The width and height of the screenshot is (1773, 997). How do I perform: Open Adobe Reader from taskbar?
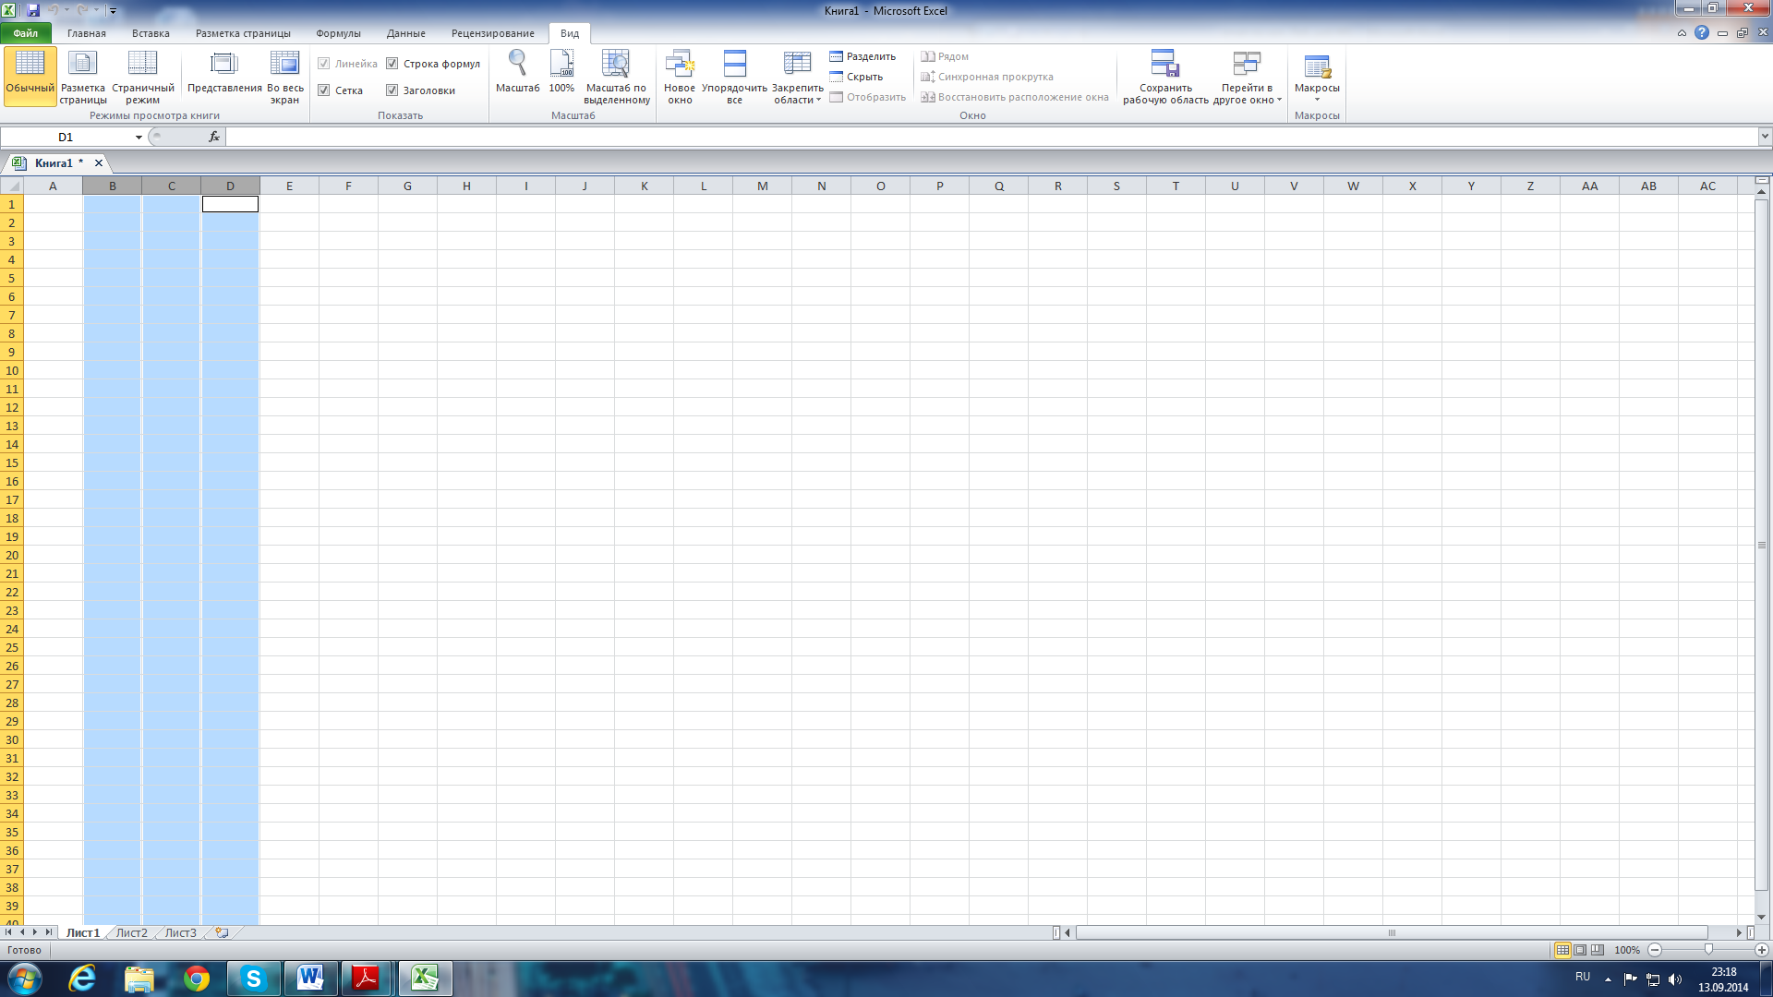click(367, 979)
